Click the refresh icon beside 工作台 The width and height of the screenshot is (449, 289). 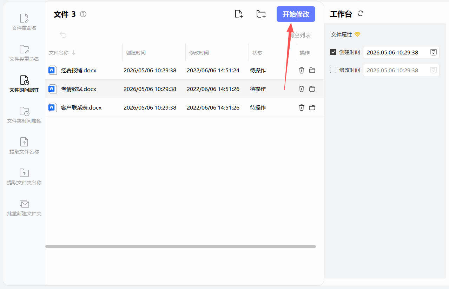coord(361,14)
